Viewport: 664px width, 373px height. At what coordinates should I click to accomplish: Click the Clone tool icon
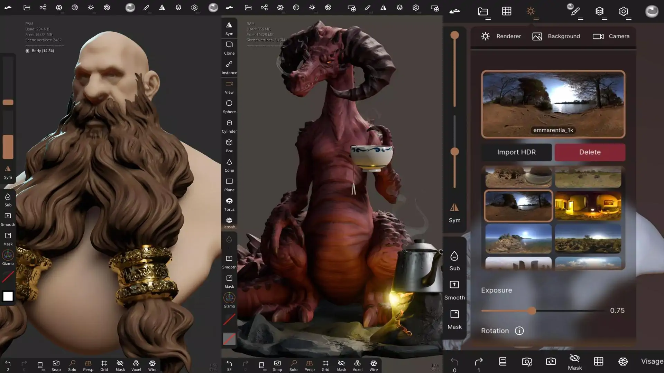229,48
